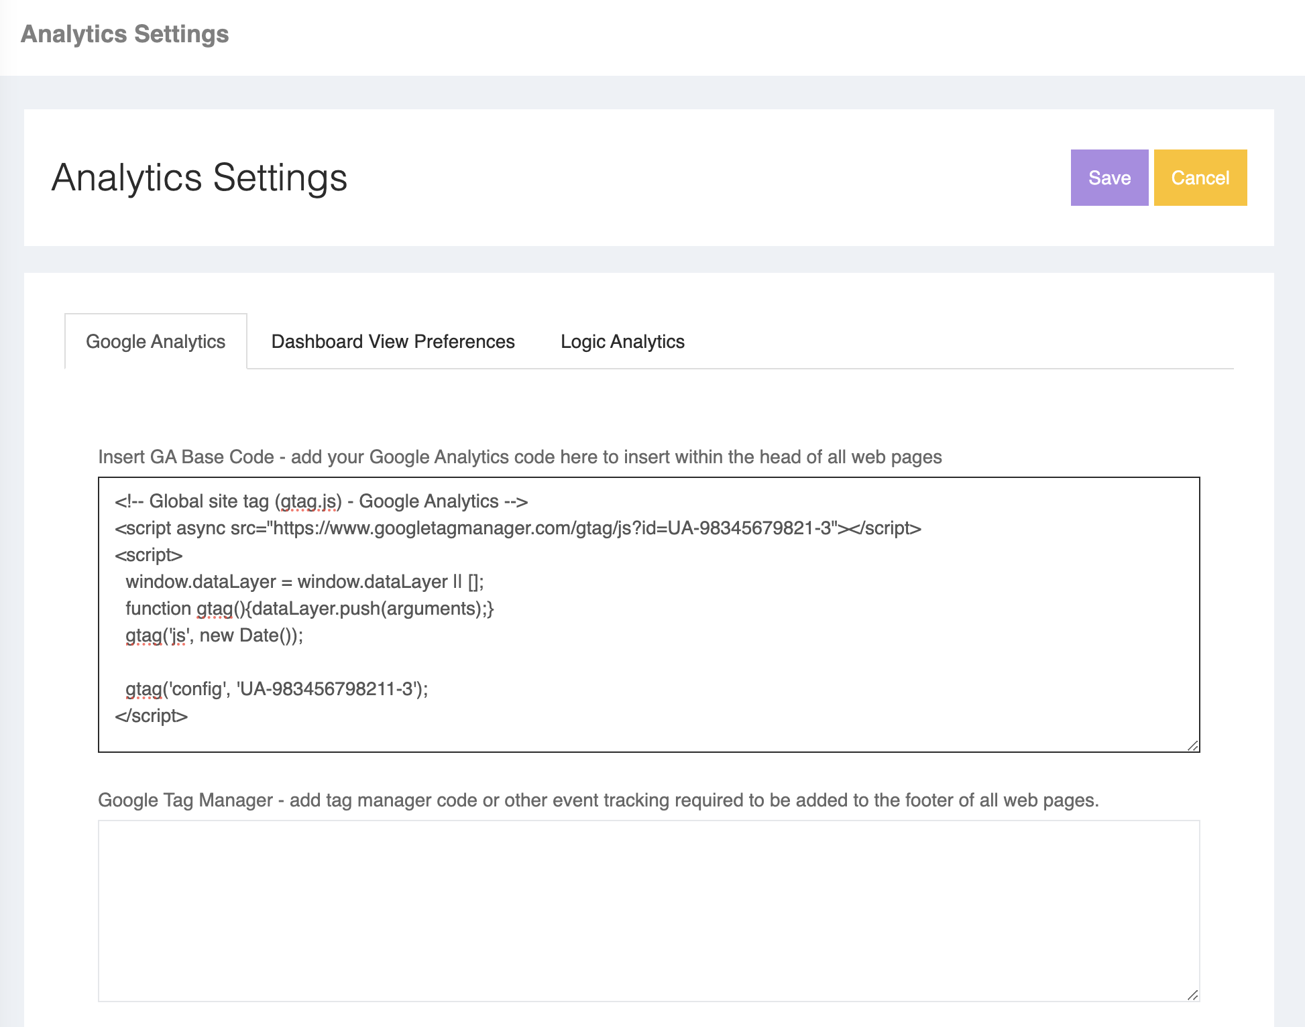Viewport: 1305px width, 1027px height.
Task: Click inside the GA Base Code textarea
Action: 649,615
